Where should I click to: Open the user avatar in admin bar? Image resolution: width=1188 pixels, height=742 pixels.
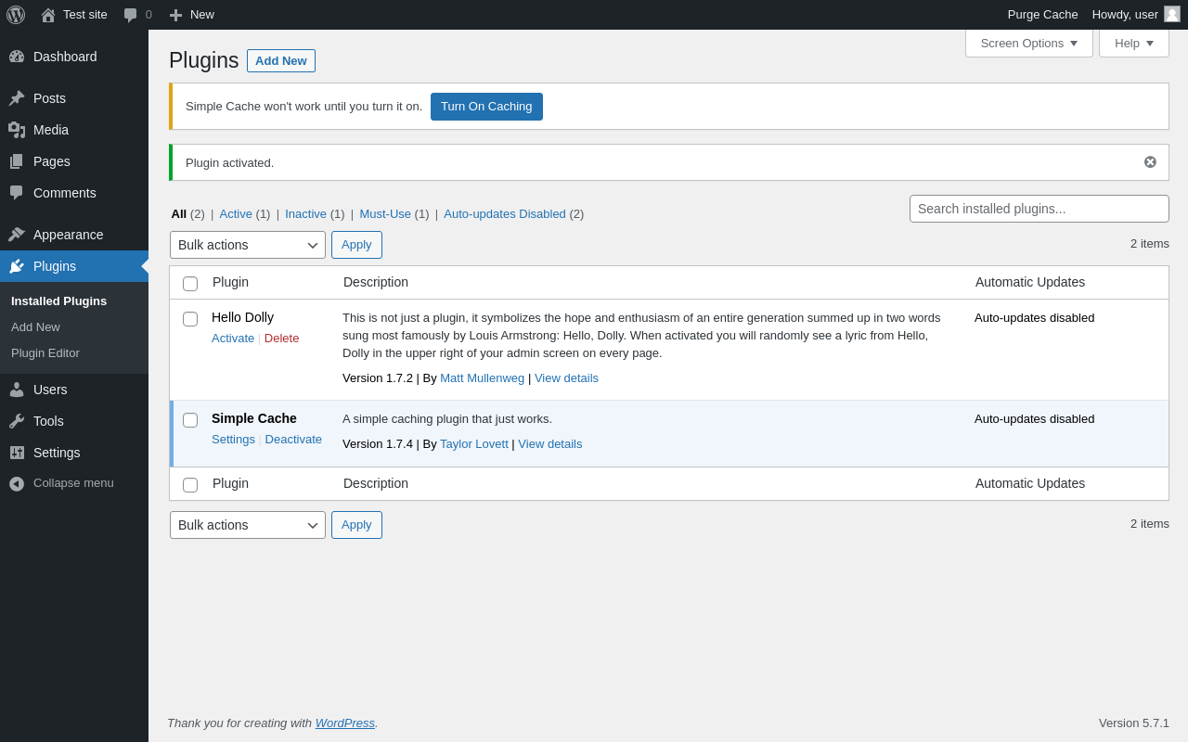(x=1172, y=14)
